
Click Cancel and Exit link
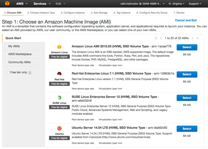(186, 20)
